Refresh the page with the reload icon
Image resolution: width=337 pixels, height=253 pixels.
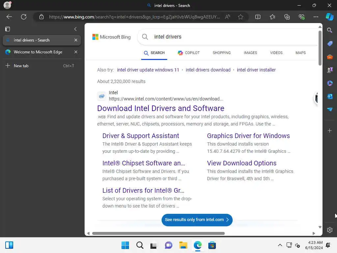(24, 17)
